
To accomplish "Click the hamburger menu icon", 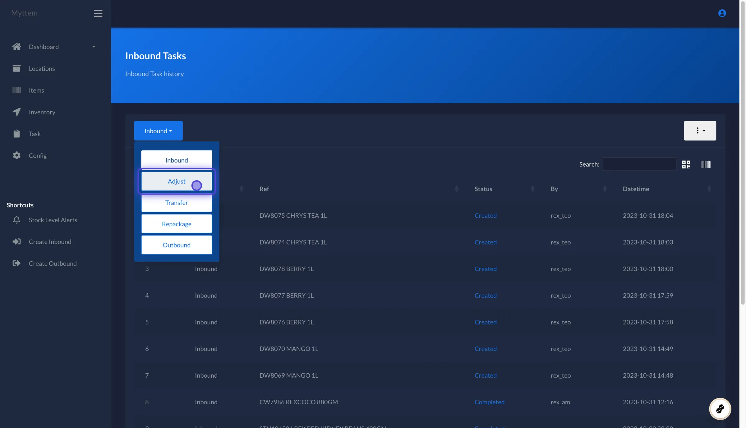I will 98,13.
